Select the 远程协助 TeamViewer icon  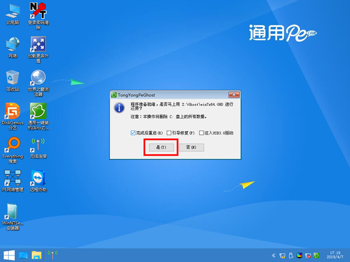(x=38, y=181)
